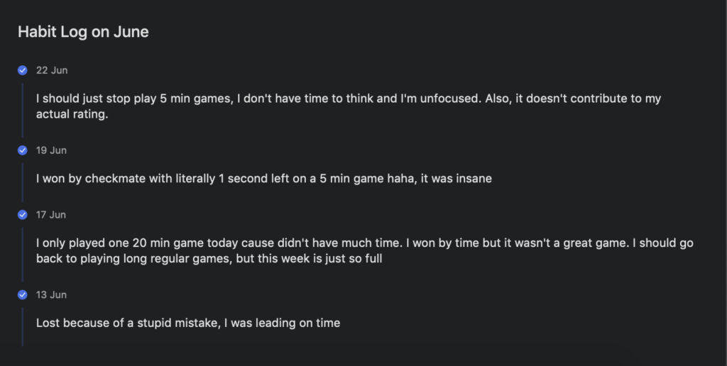Click the vertical bar beside the 13 Jun note
727x366 pixels.
(23, 326)
